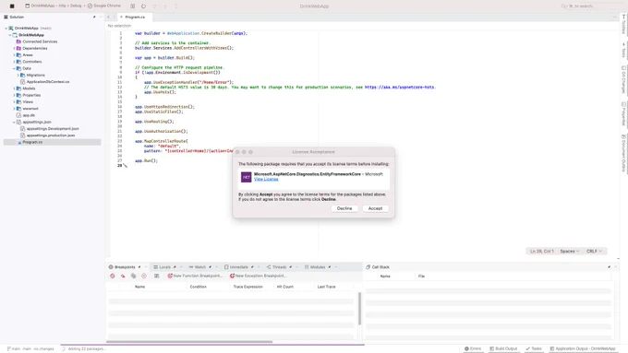628x353 pixels.
Task: Click the breakpoints pad vertical scrollbar
Action: pos(359,308)
